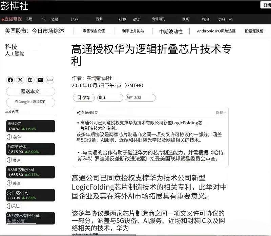The height and width of the screenshot is (236, 271).
Task: Follow 台湾半导体 with plus icon
Action: click(9, 160)
